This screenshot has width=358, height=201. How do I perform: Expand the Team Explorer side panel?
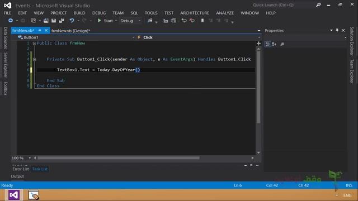tap(352, 71)
